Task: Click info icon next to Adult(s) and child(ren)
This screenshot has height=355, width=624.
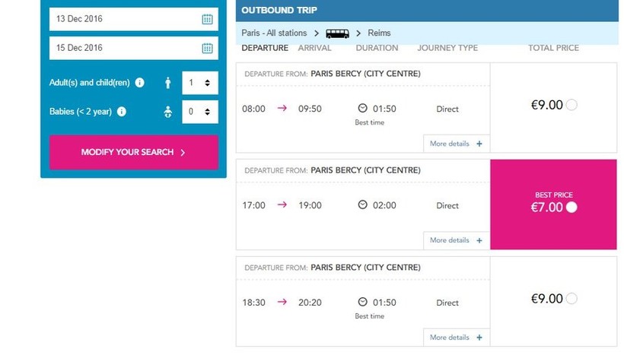Action: (139, 83)
